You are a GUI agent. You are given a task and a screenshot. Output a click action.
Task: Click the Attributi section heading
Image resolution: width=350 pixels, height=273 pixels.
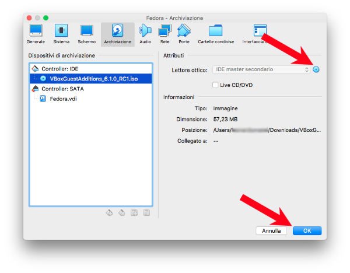[x=174, y=55]
